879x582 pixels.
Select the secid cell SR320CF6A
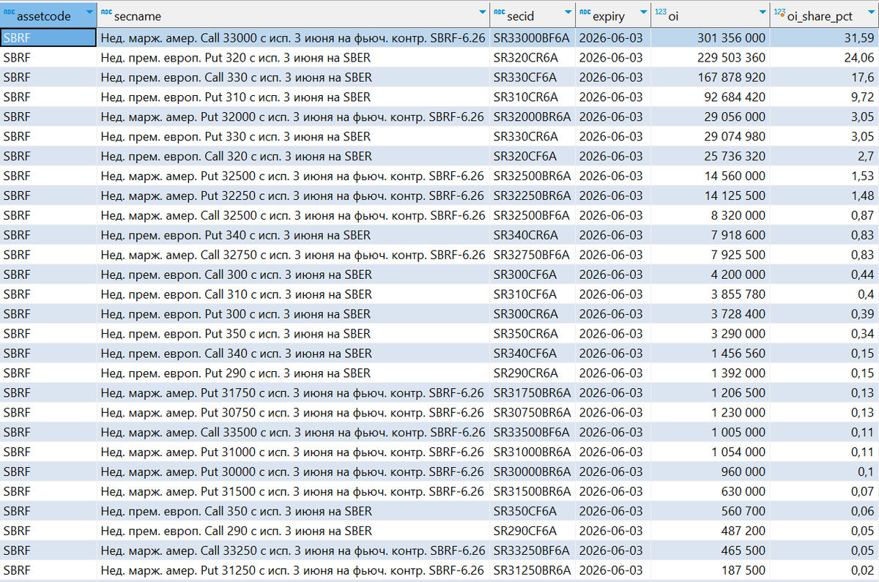click(x=533, y=156)
